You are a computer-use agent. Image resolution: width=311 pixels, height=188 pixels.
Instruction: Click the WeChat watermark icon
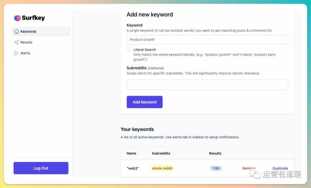pyautogui.click(x=255, y=174)
